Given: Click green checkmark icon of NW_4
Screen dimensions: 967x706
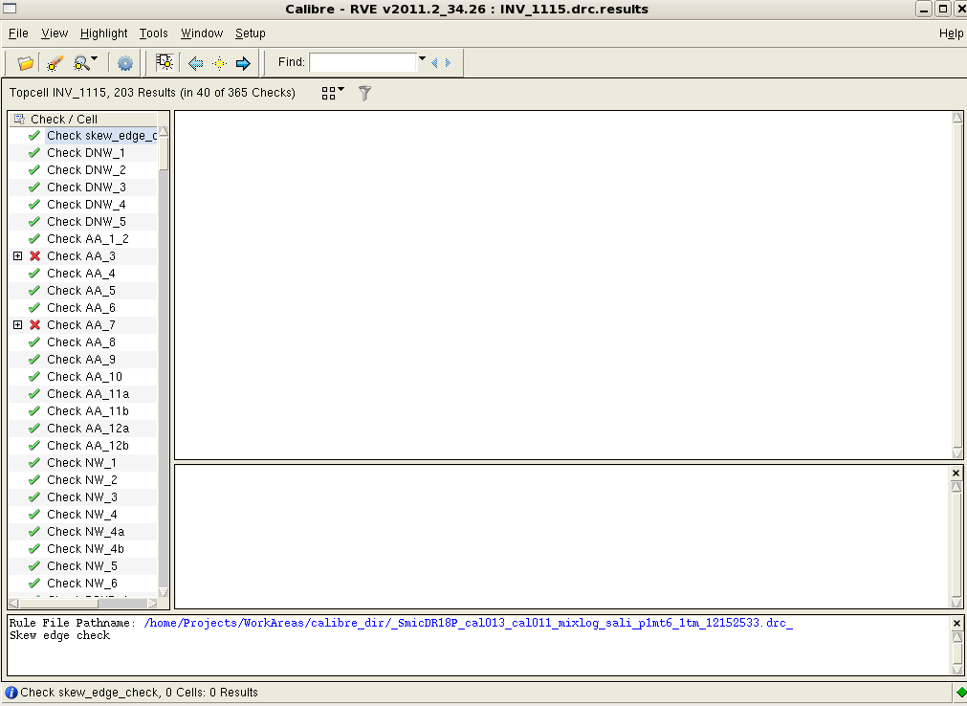Looking at the screenshot, I should pyautogui.click(x=34, y=515).
